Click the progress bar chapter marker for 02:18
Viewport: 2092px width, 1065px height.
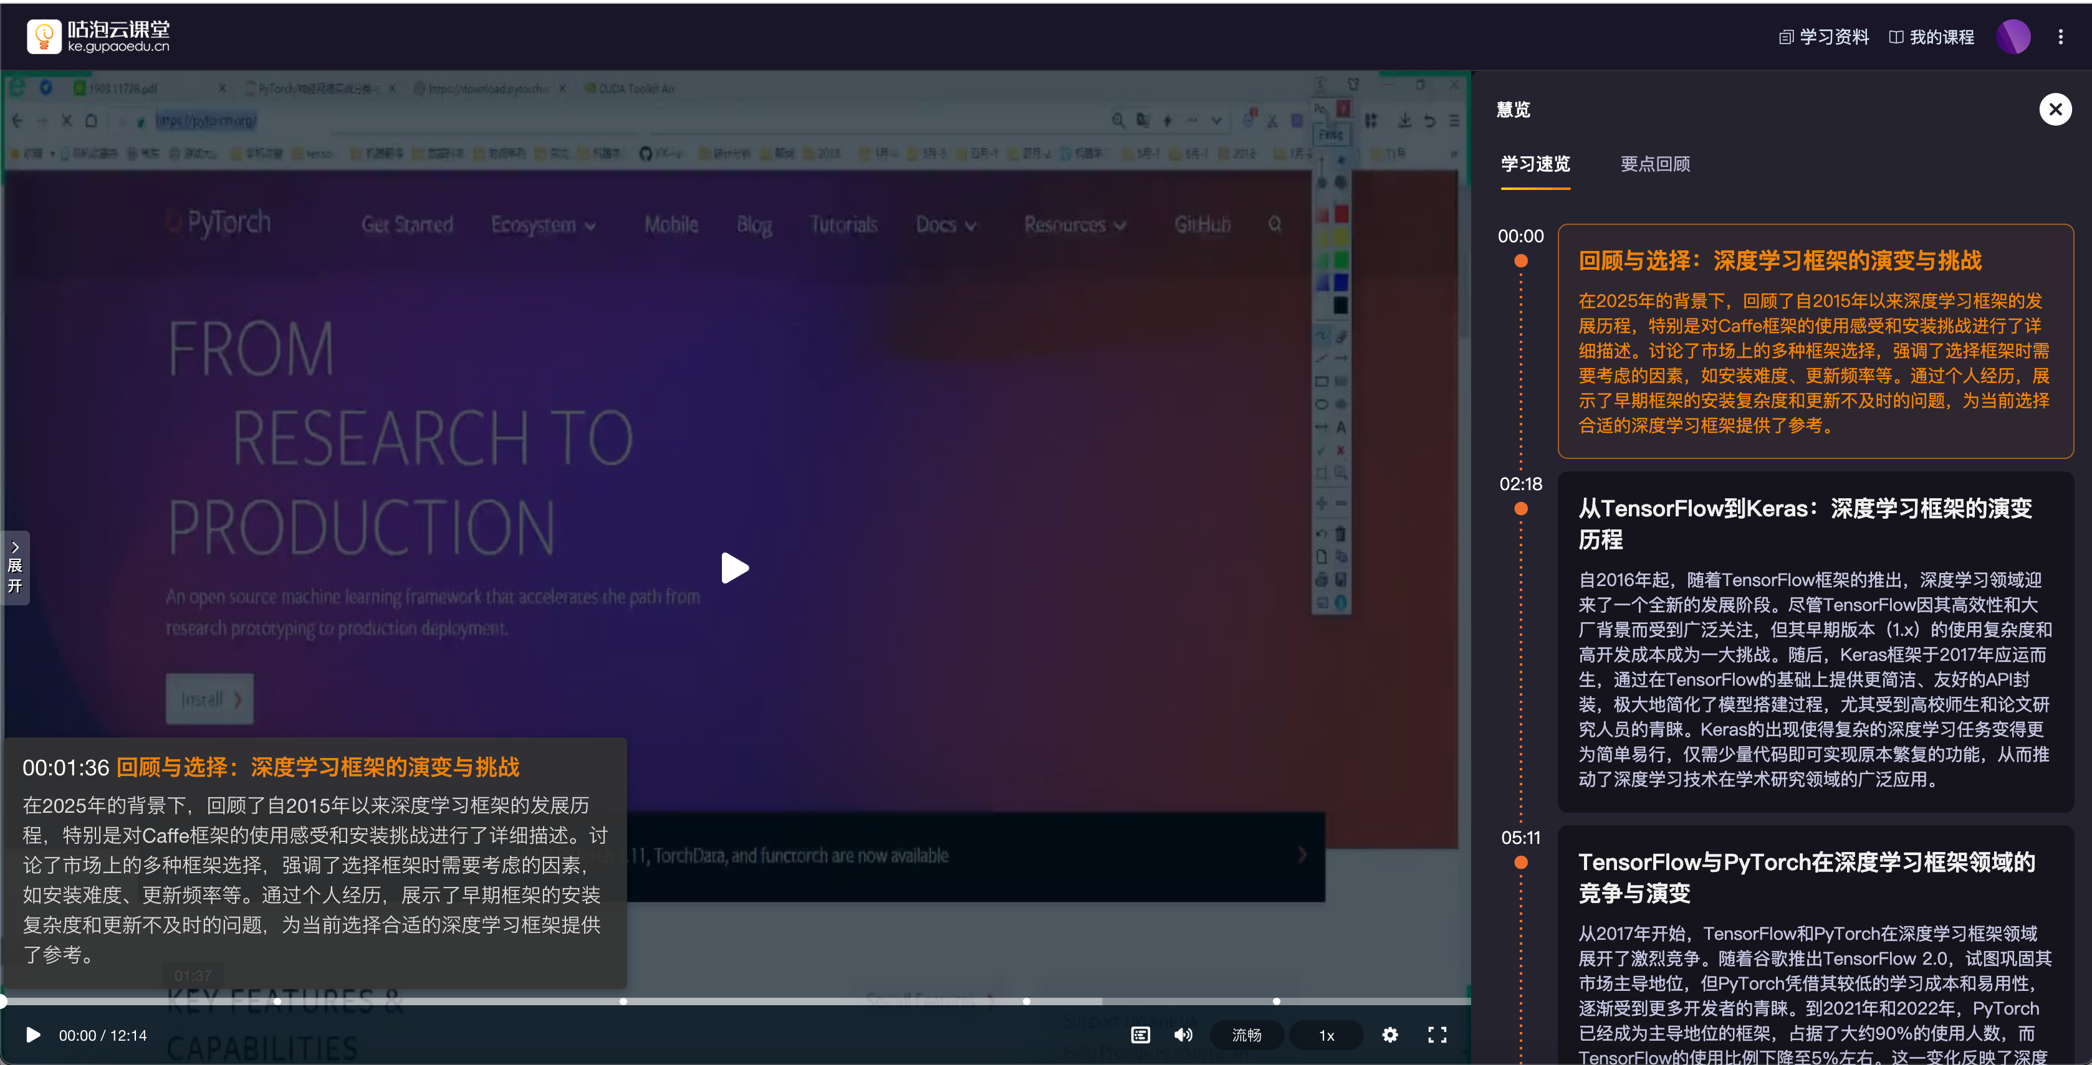pos(277,1001)
